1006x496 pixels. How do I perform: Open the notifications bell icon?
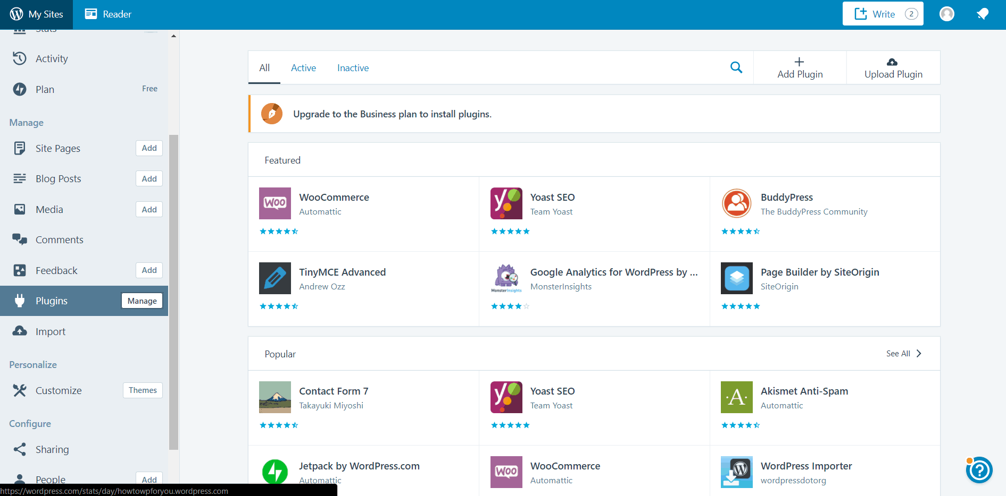tap(983, 14)
